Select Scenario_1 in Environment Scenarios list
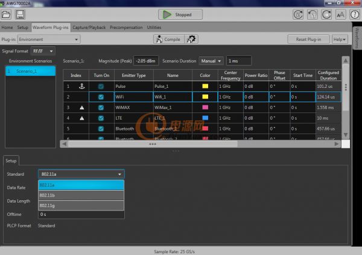Viewport: 362px width, 255px height. pos(30,71)
